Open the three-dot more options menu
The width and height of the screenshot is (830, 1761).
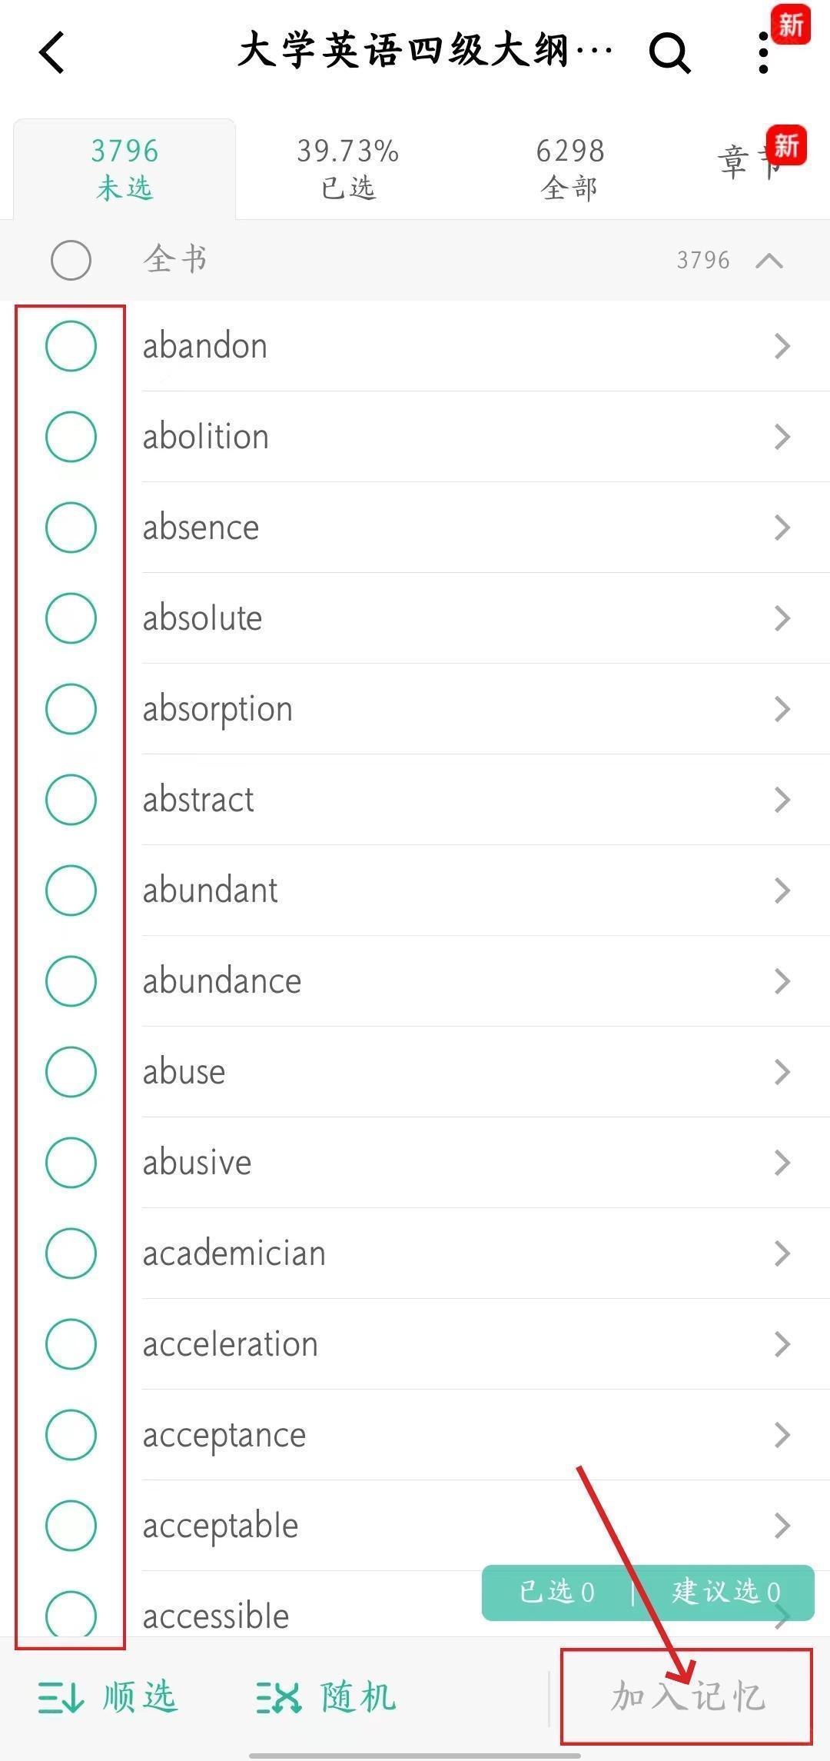762,53
